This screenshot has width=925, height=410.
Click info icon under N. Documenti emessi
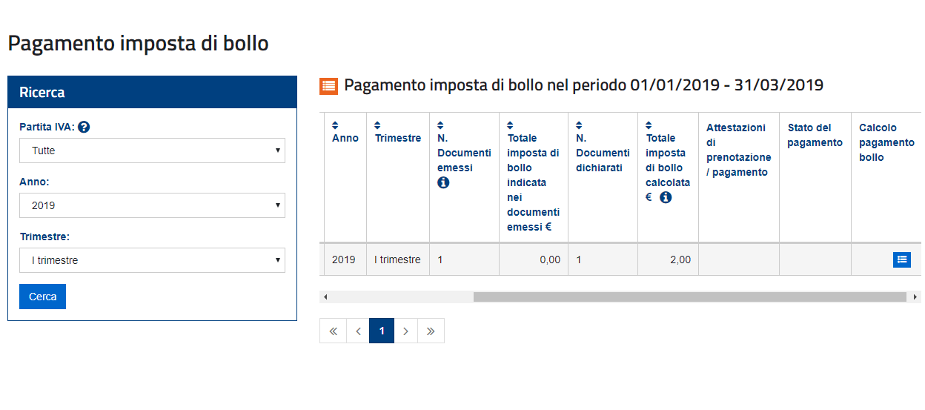pyautogui.click(x=443, y=182)
